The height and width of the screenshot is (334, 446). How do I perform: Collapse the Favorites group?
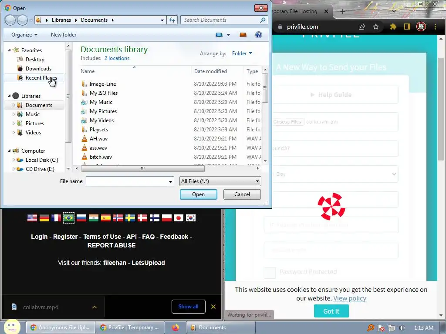(10, 50)
